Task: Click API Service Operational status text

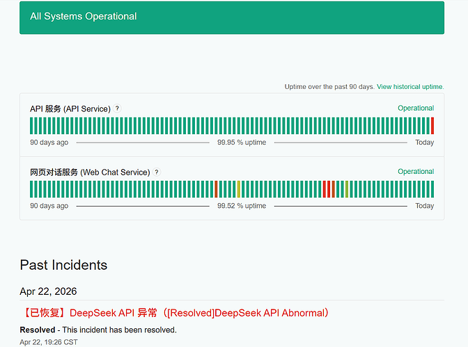Action: click(416, 108)
